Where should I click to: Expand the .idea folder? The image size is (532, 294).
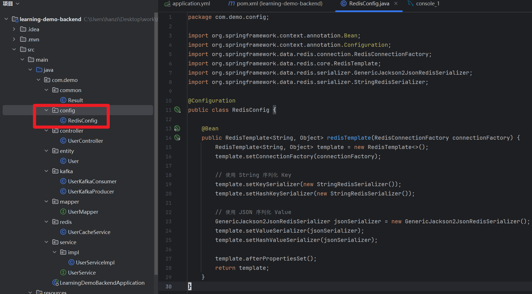[x=14, y=29]
